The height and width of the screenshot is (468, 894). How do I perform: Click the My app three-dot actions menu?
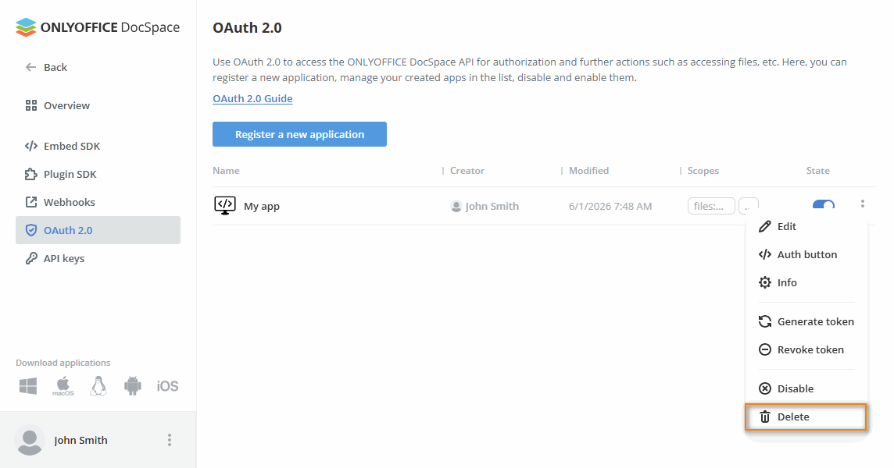[863, 204]
